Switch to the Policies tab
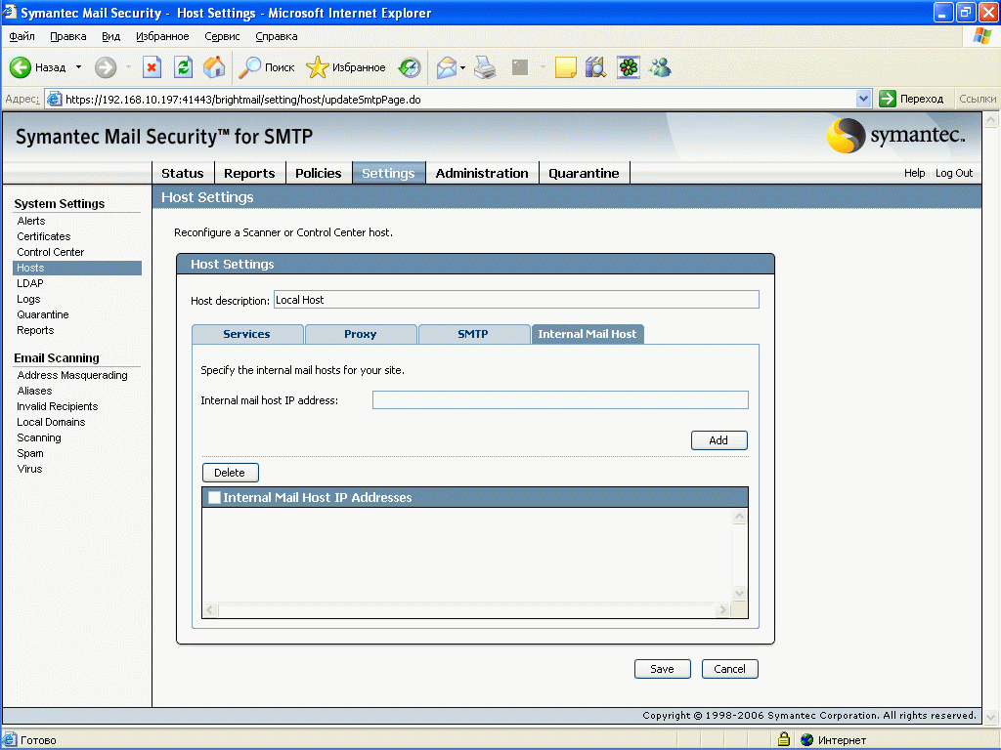 pos(318,173)
